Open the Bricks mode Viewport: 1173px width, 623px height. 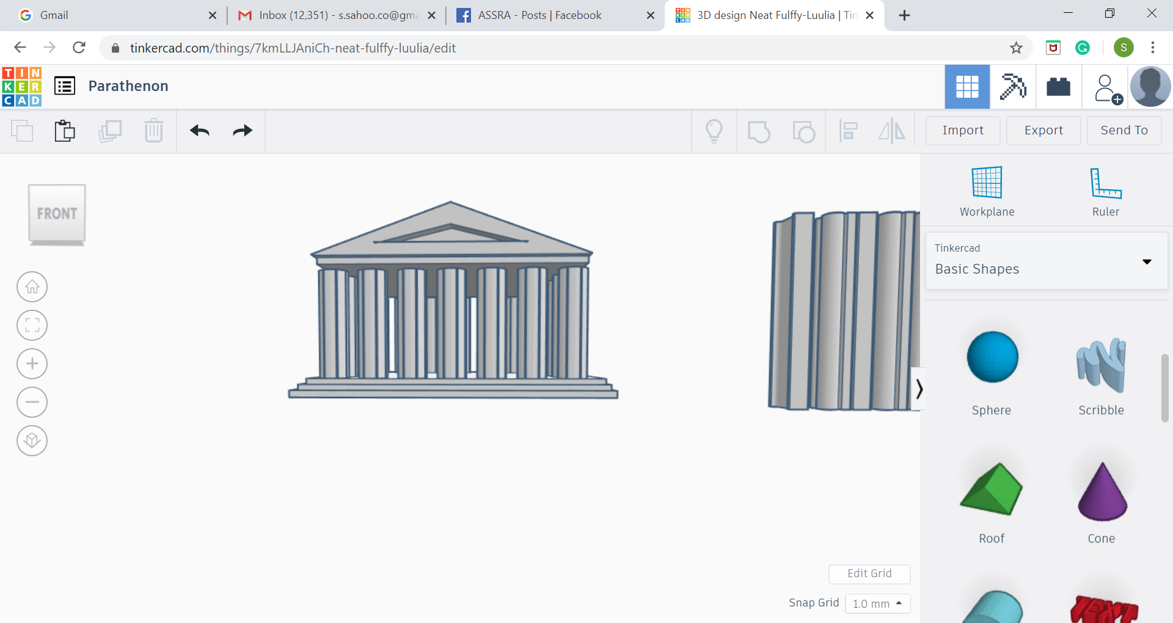tap(1058, 87)
